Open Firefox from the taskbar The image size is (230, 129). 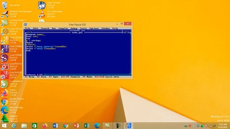pyautogui.click(x=45, y=126)
